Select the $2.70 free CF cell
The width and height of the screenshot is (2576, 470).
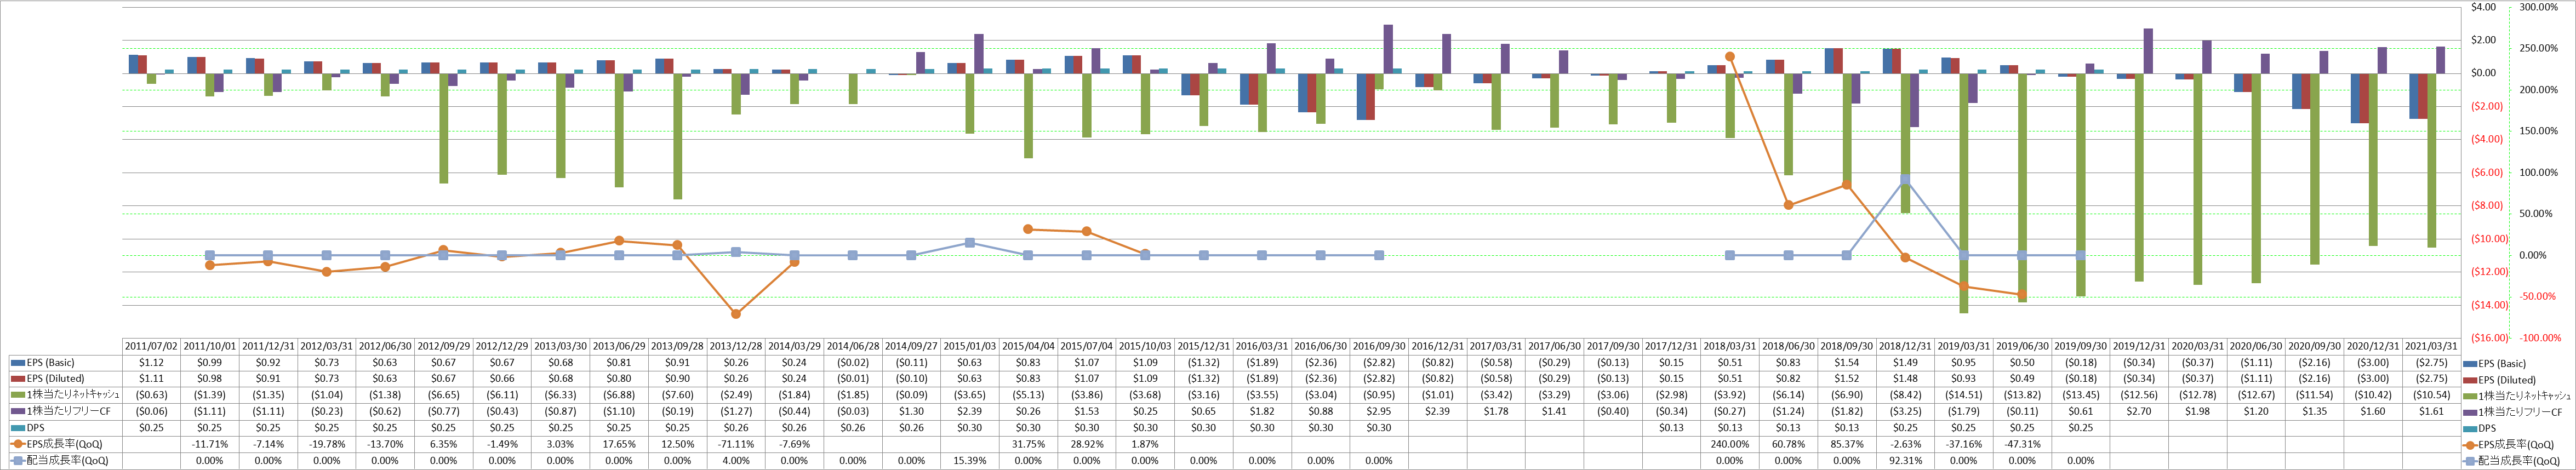coord(2138,412)
